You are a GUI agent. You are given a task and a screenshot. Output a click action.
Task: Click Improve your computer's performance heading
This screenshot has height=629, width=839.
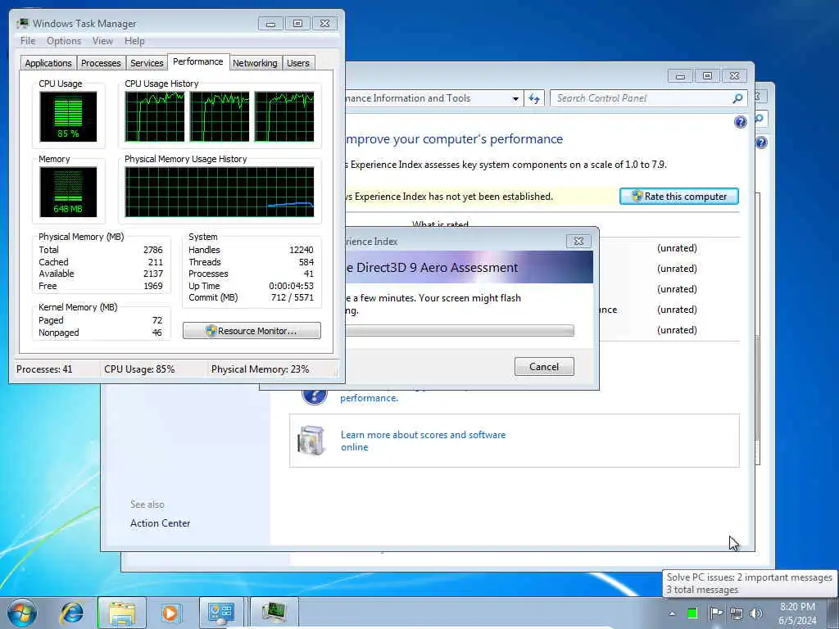click(x=454, y=139)
